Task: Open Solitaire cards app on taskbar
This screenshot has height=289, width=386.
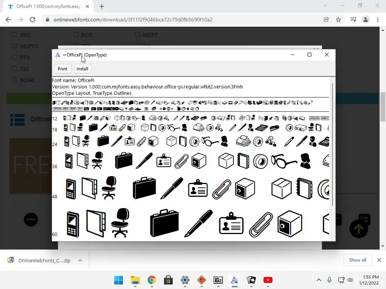Action: click(251, 280)
